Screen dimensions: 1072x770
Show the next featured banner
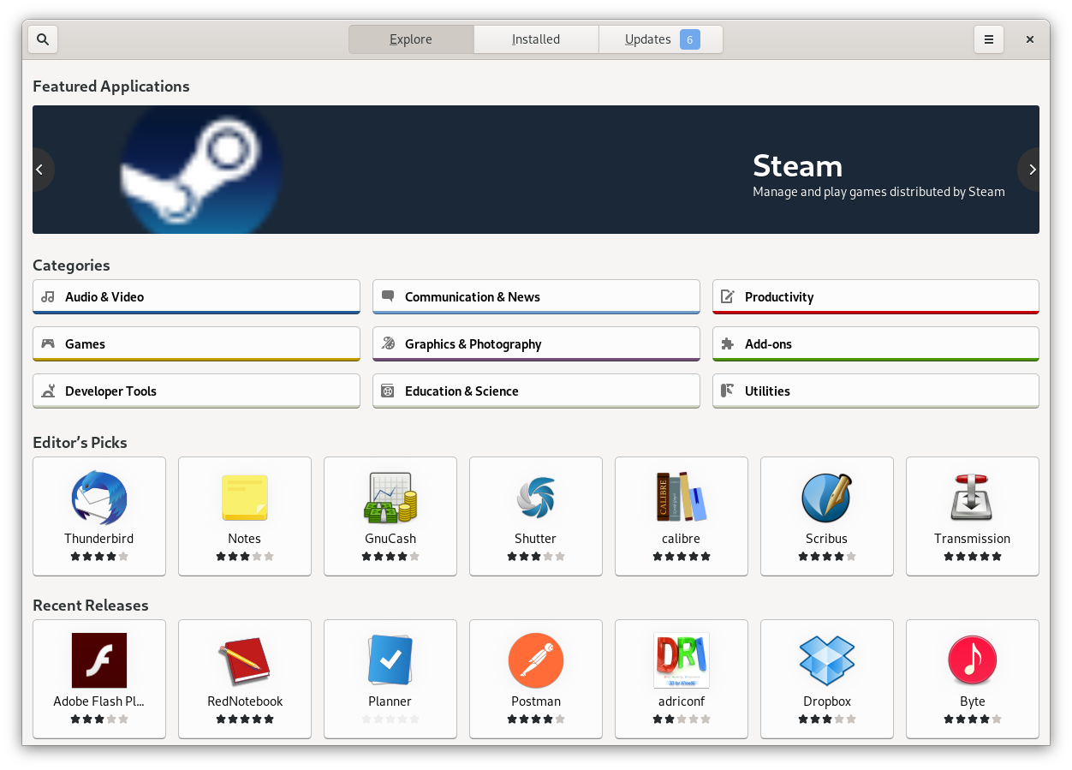[1031, 170]
